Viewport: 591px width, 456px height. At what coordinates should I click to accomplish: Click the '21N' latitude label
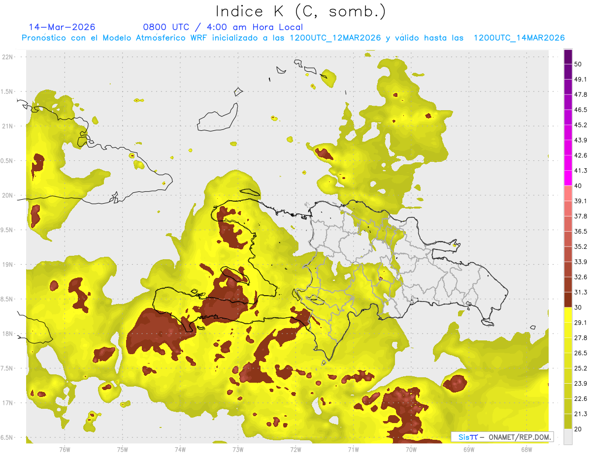pyautogui.click(x=8, y=126)
